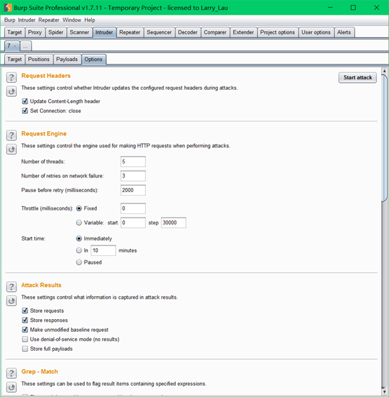The height and width of the screenshot is (397, 389).
Task: Open the Repeater menu
Action: pyautogui.click(x=48, y=20)
